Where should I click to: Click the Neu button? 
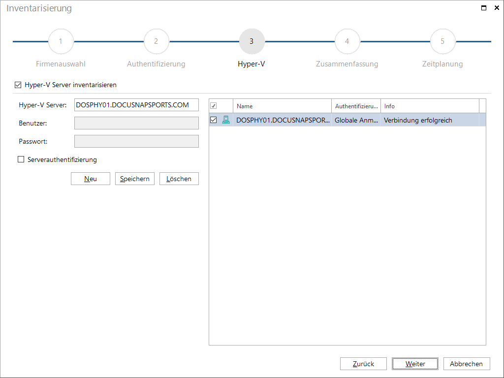91,179
